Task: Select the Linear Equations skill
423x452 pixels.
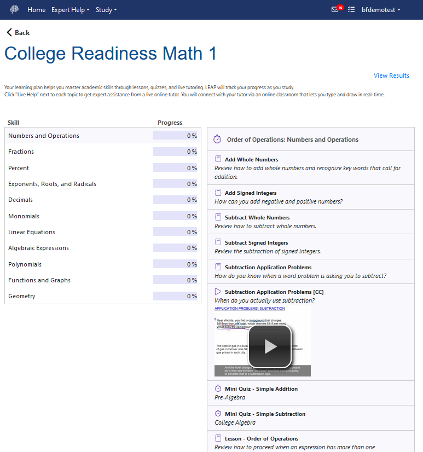Action: point(32,232)
